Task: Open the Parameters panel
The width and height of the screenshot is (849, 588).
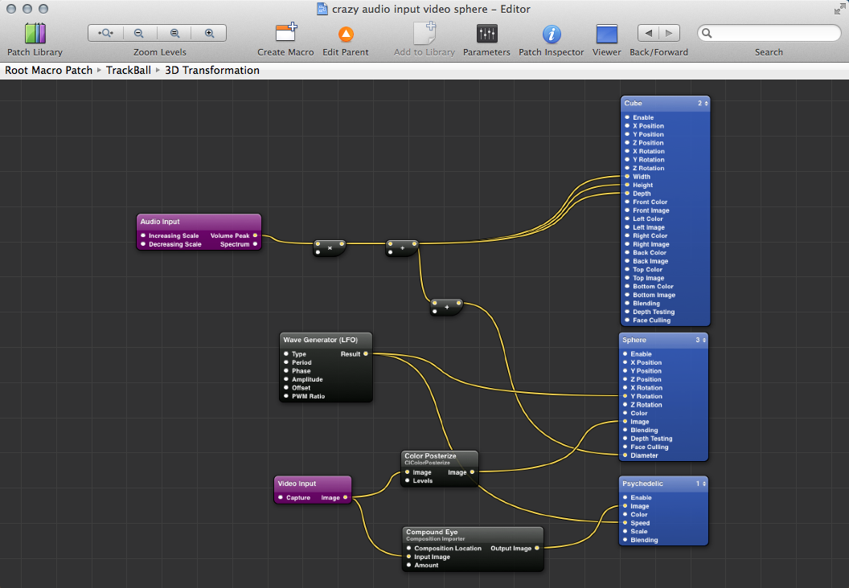Action: [486, 34]
